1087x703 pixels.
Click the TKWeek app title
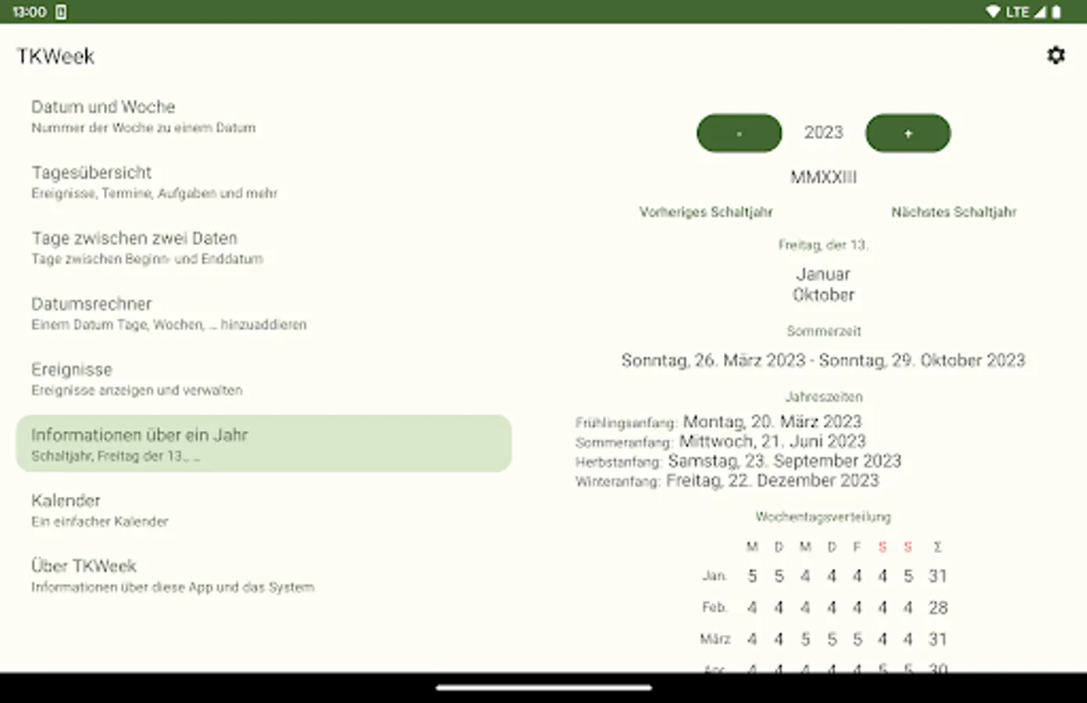[x=55, y=56]
